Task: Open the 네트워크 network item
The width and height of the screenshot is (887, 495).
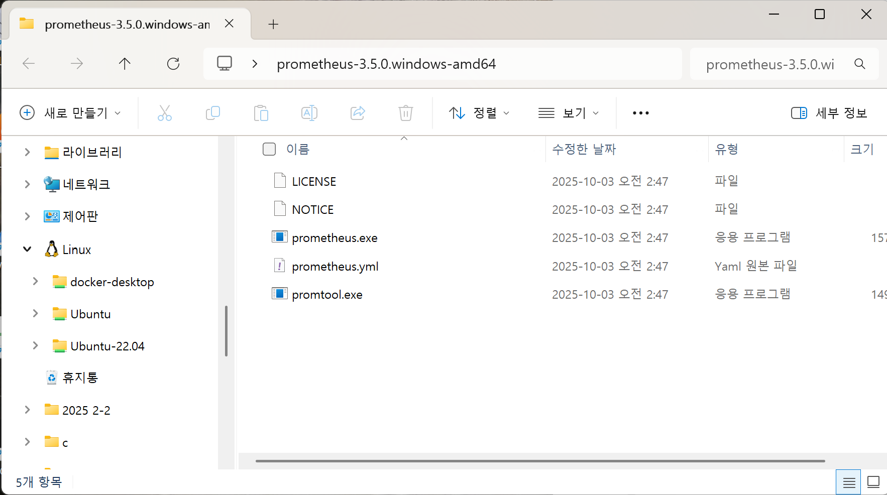Action: point(76,184)
